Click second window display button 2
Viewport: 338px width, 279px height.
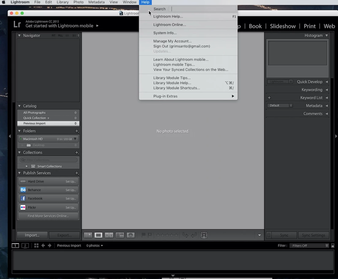point(25,245)
